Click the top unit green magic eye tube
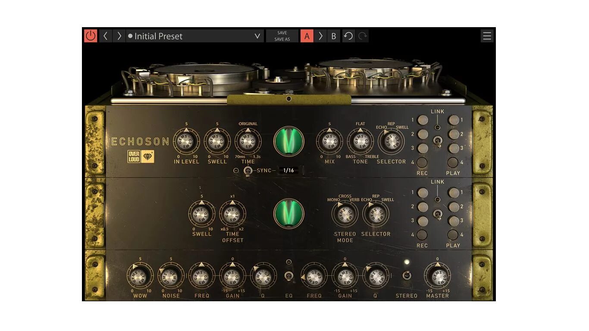Screen dimensions: 589x331 (x=289, y=141)
